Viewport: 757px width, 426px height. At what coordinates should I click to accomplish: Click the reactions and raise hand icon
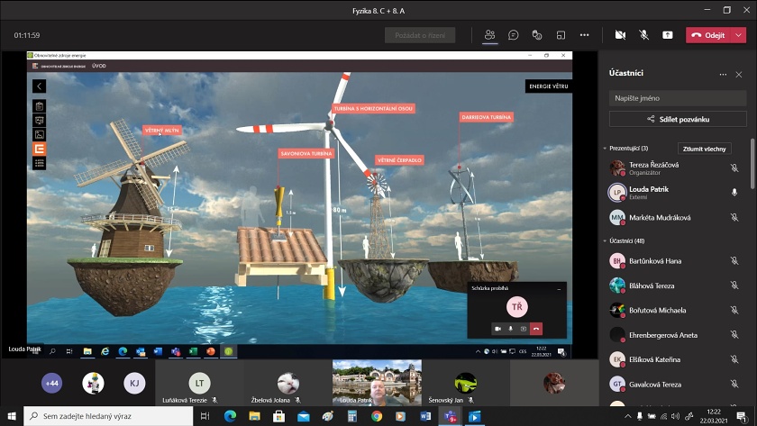point(536,35)
